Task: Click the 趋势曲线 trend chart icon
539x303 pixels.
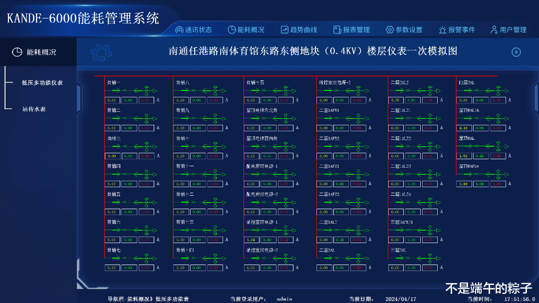Action: coord(284,30)
